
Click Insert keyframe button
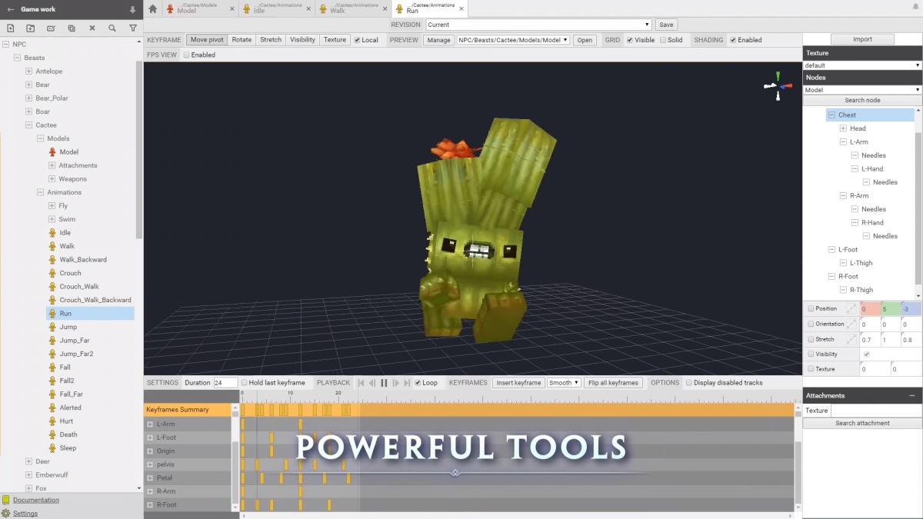(519, 383)
